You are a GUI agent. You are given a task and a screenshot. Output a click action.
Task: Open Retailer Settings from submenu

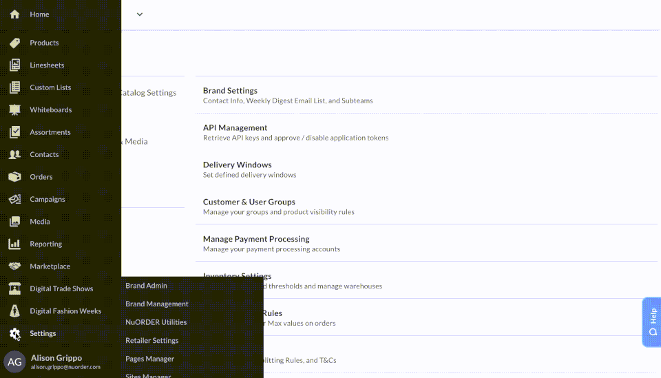coord(151,340)
